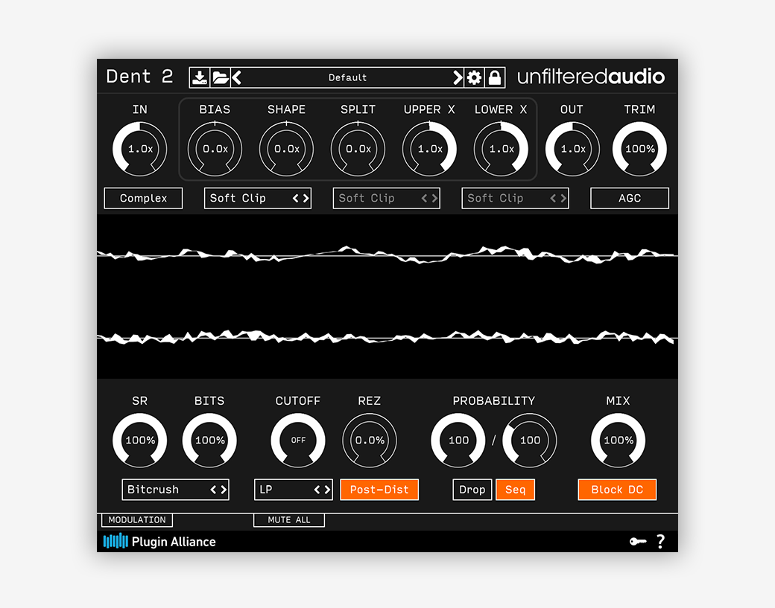Go to the next preset arrow
Screen dimensions: 775x608
pos(458,77)
